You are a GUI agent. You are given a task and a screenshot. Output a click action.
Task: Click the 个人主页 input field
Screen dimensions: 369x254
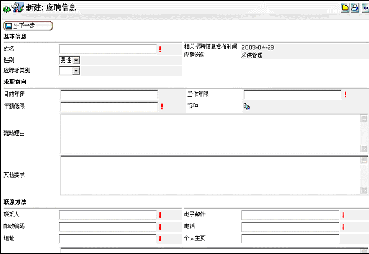point(291,239)
